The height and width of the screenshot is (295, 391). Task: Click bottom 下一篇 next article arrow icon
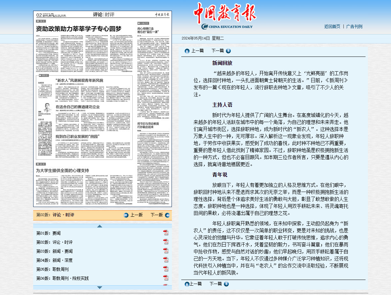click(226, 284)
